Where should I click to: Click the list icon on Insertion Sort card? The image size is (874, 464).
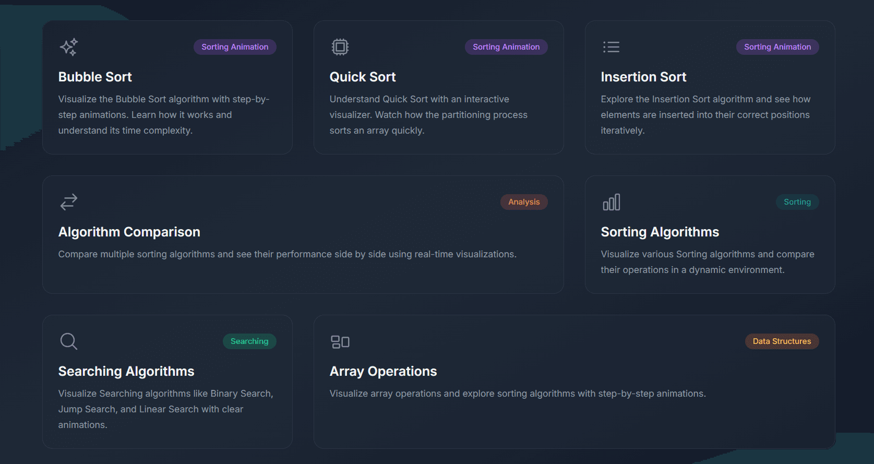click(611, 47)
